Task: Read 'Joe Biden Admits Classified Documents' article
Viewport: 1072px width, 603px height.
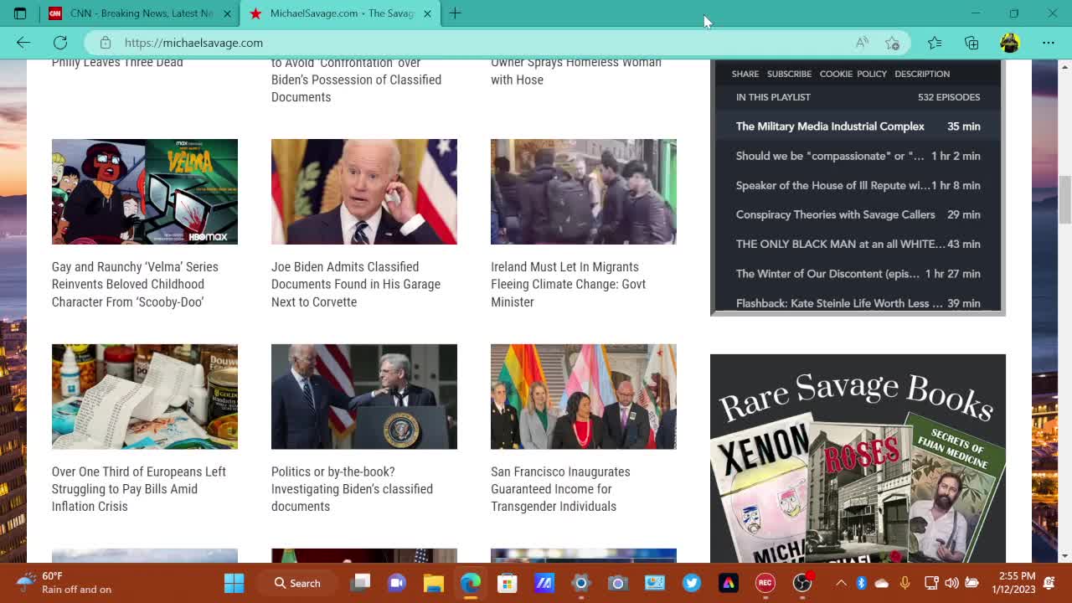Action: (x=356, y=284)
